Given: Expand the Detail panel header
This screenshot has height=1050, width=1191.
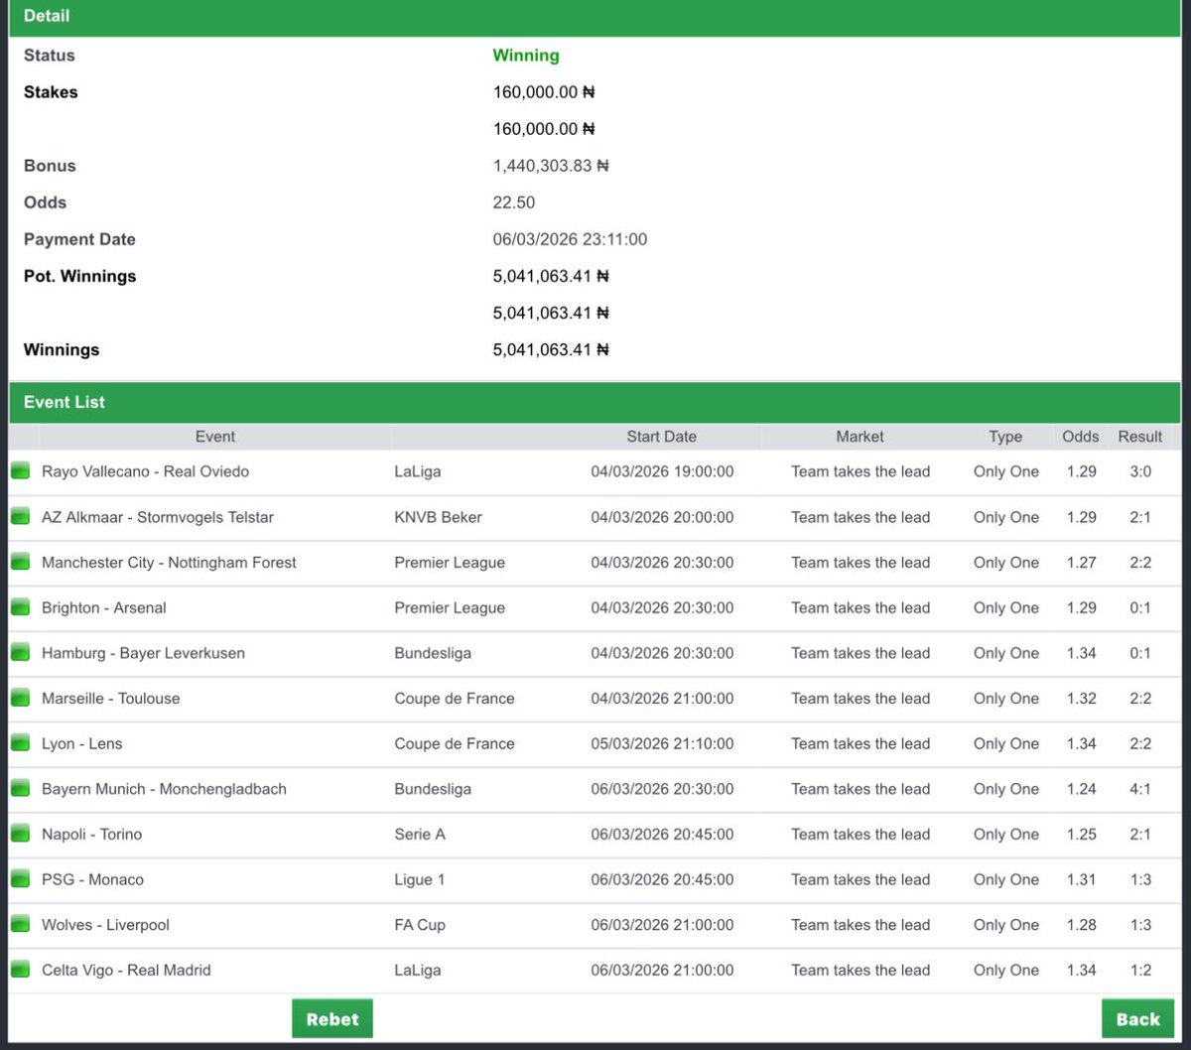Looking at the screenshot, I should (45, 16).
